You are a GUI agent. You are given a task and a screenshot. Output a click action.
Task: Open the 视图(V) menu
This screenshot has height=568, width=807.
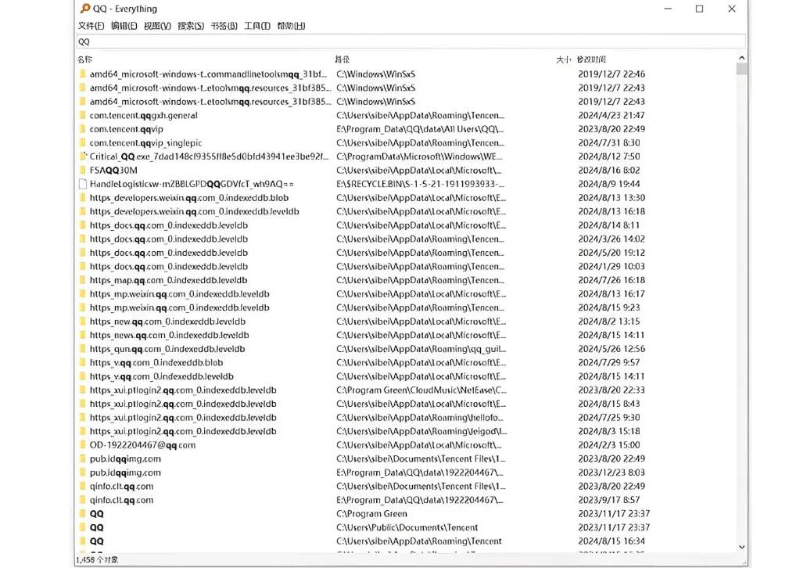(157, 26)
